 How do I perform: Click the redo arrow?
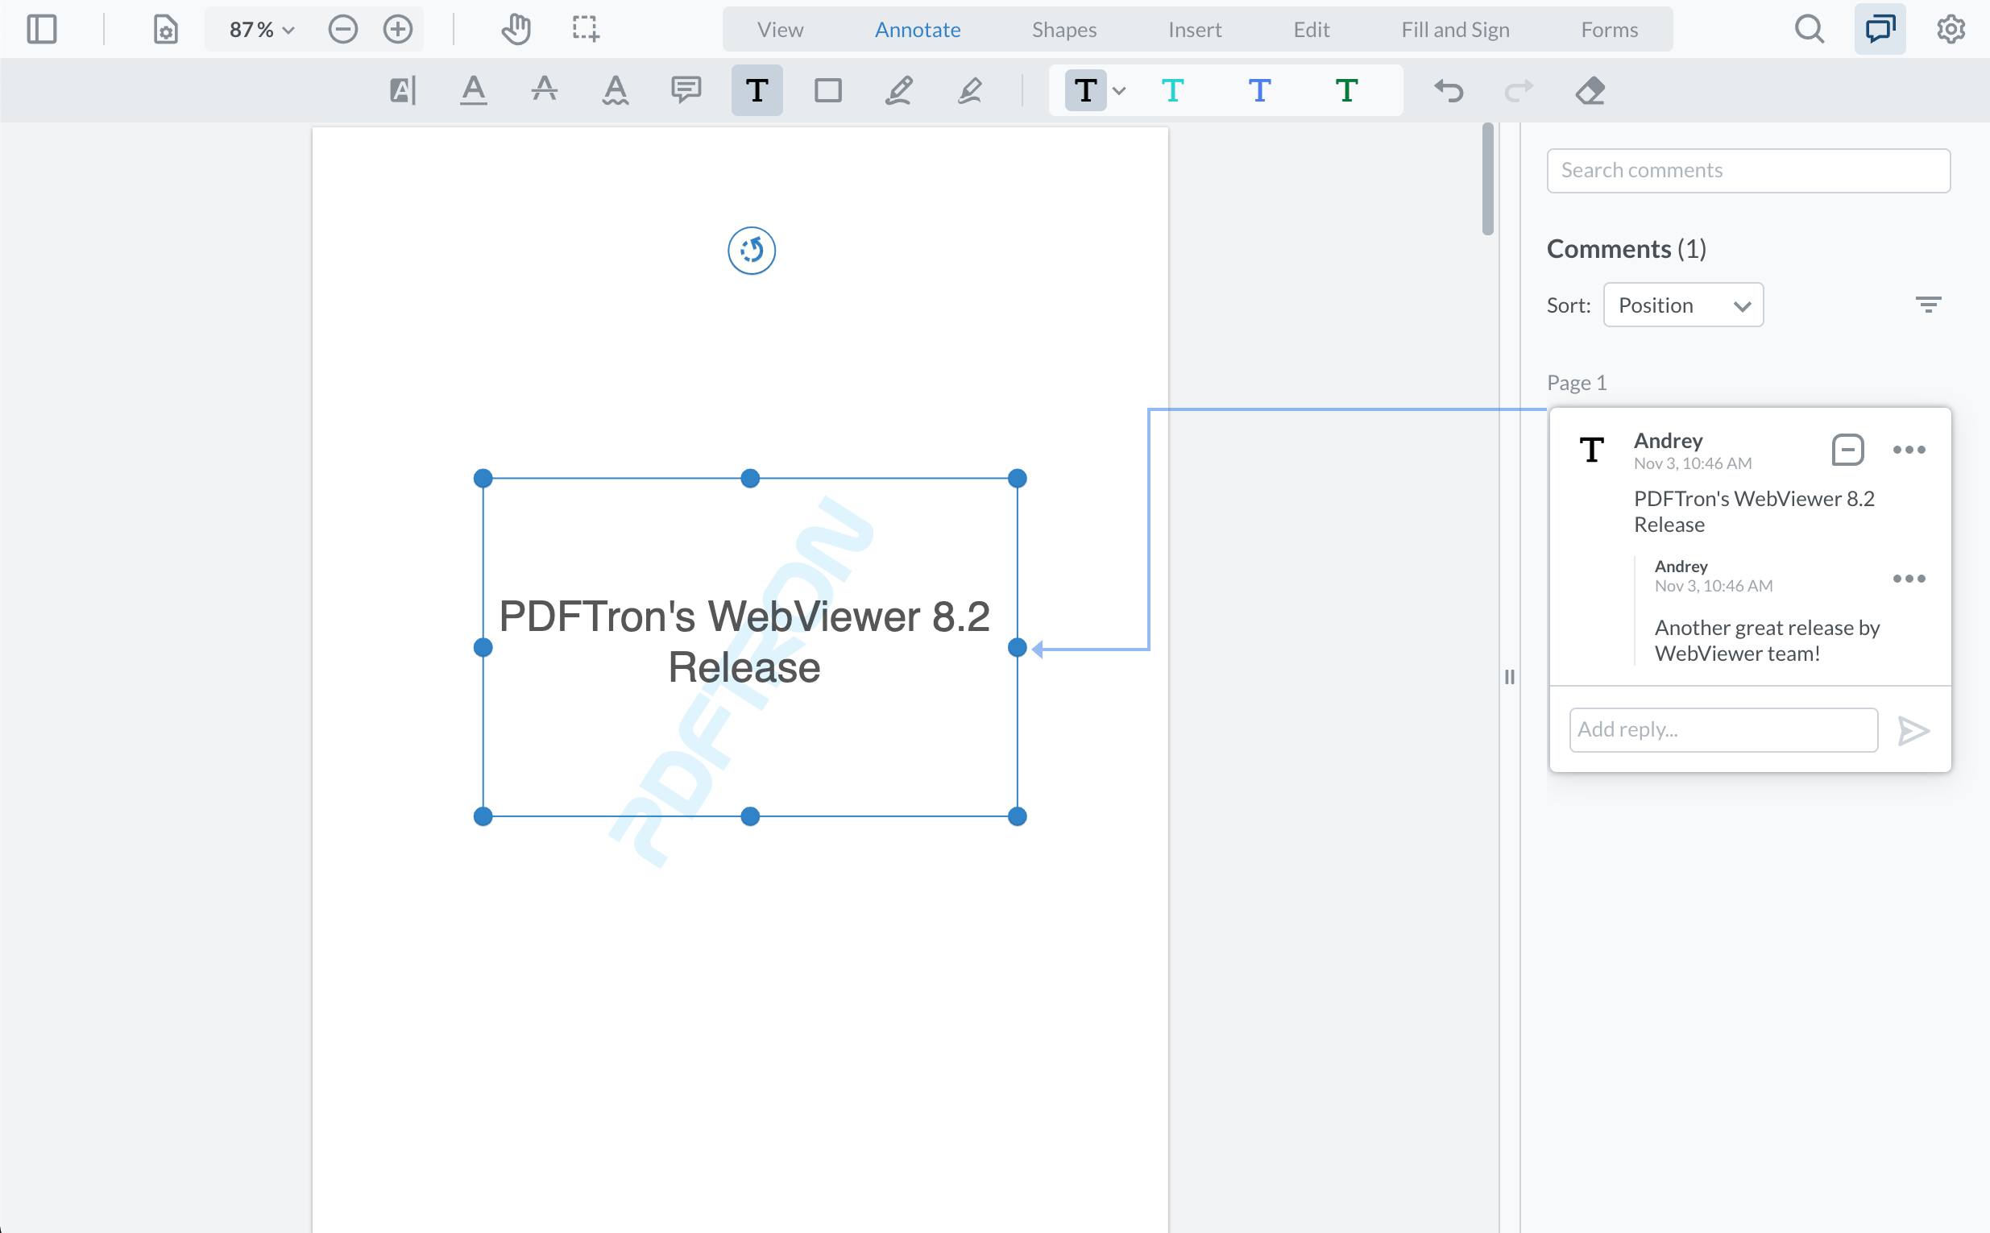tap(1519, 89)
